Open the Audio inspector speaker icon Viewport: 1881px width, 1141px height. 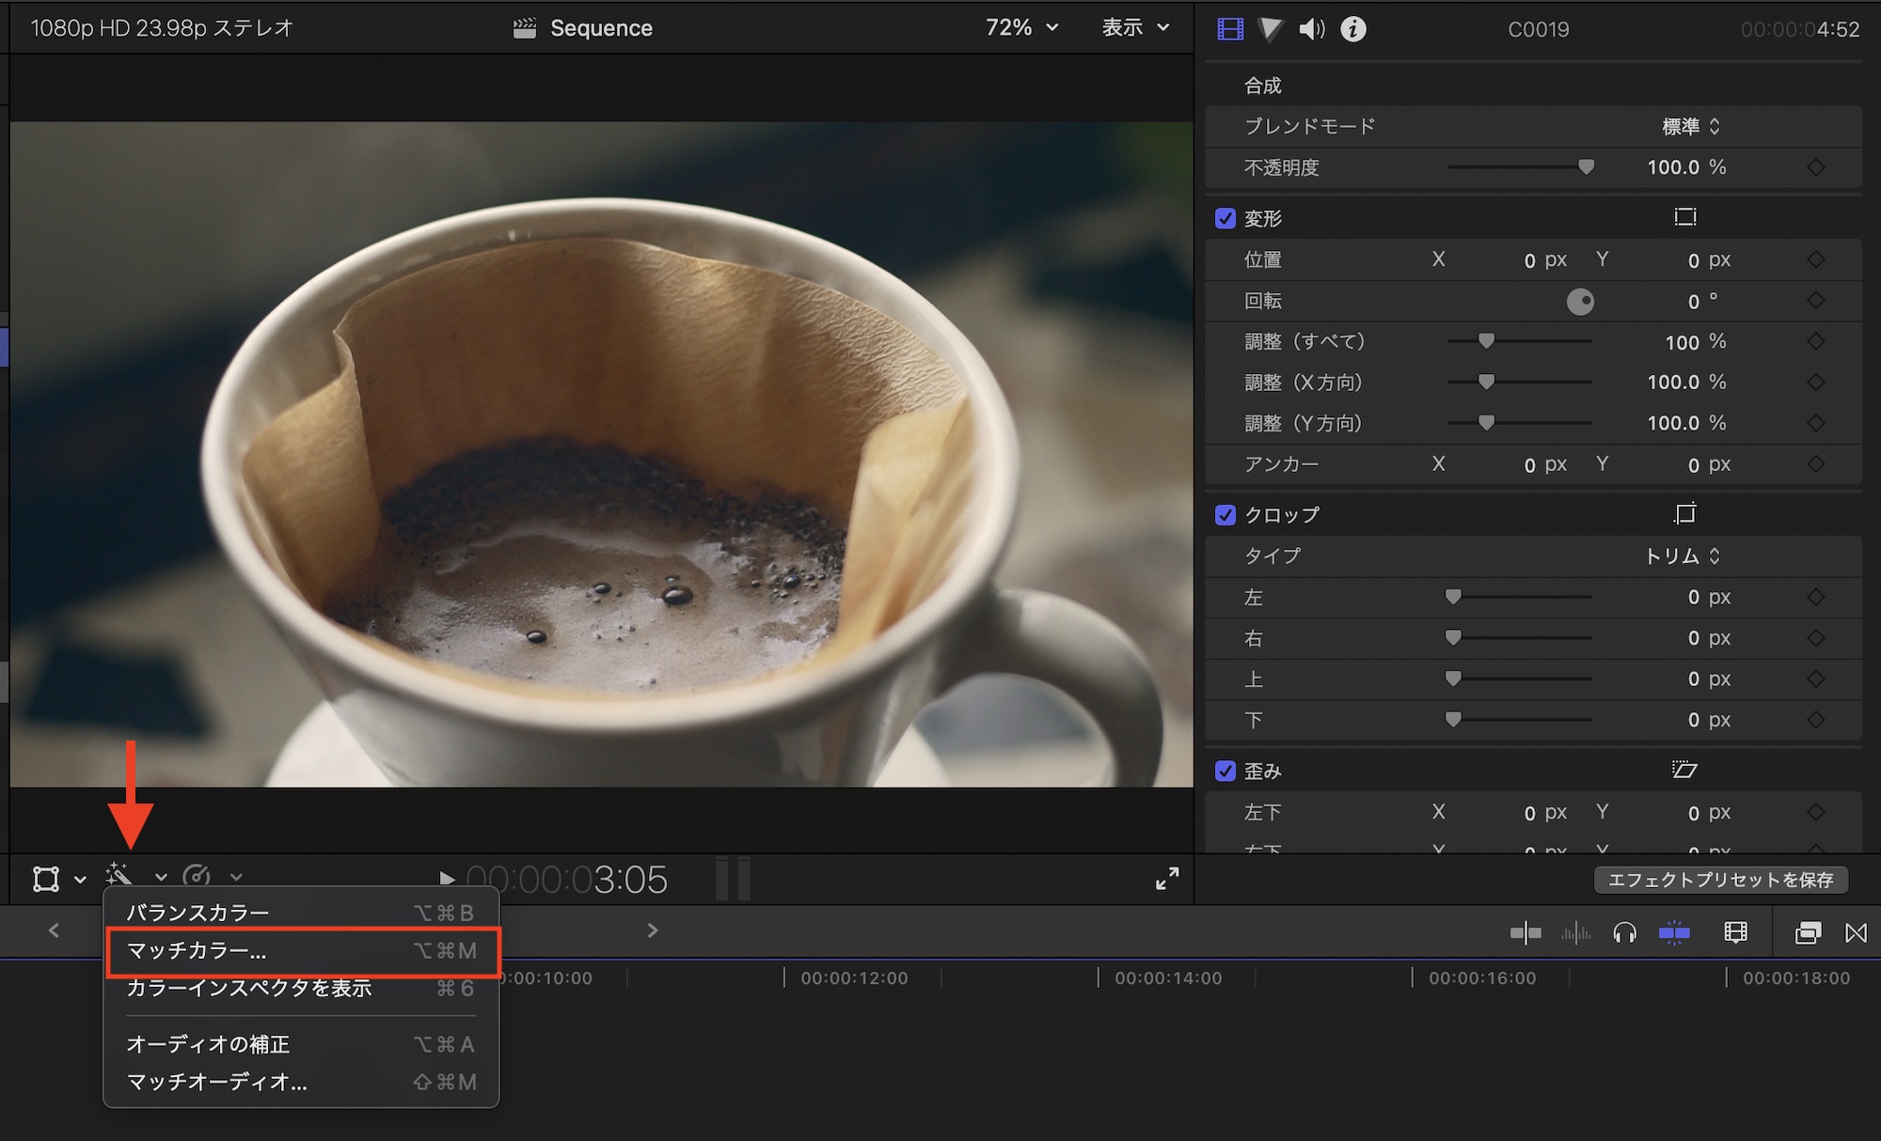coord(1311,29)
